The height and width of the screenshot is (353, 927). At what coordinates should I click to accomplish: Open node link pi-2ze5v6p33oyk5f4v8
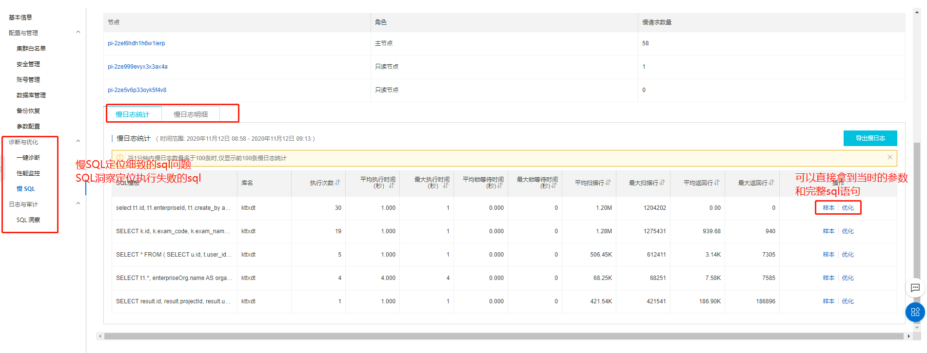pyautogui.click(x=137, y=90)
